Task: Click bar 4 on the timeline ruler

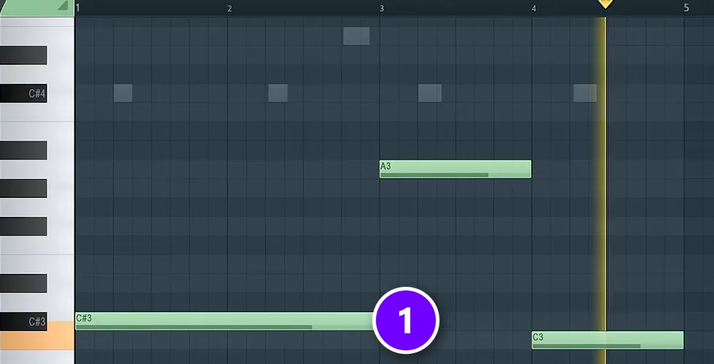Action: (x=533, y=9)
